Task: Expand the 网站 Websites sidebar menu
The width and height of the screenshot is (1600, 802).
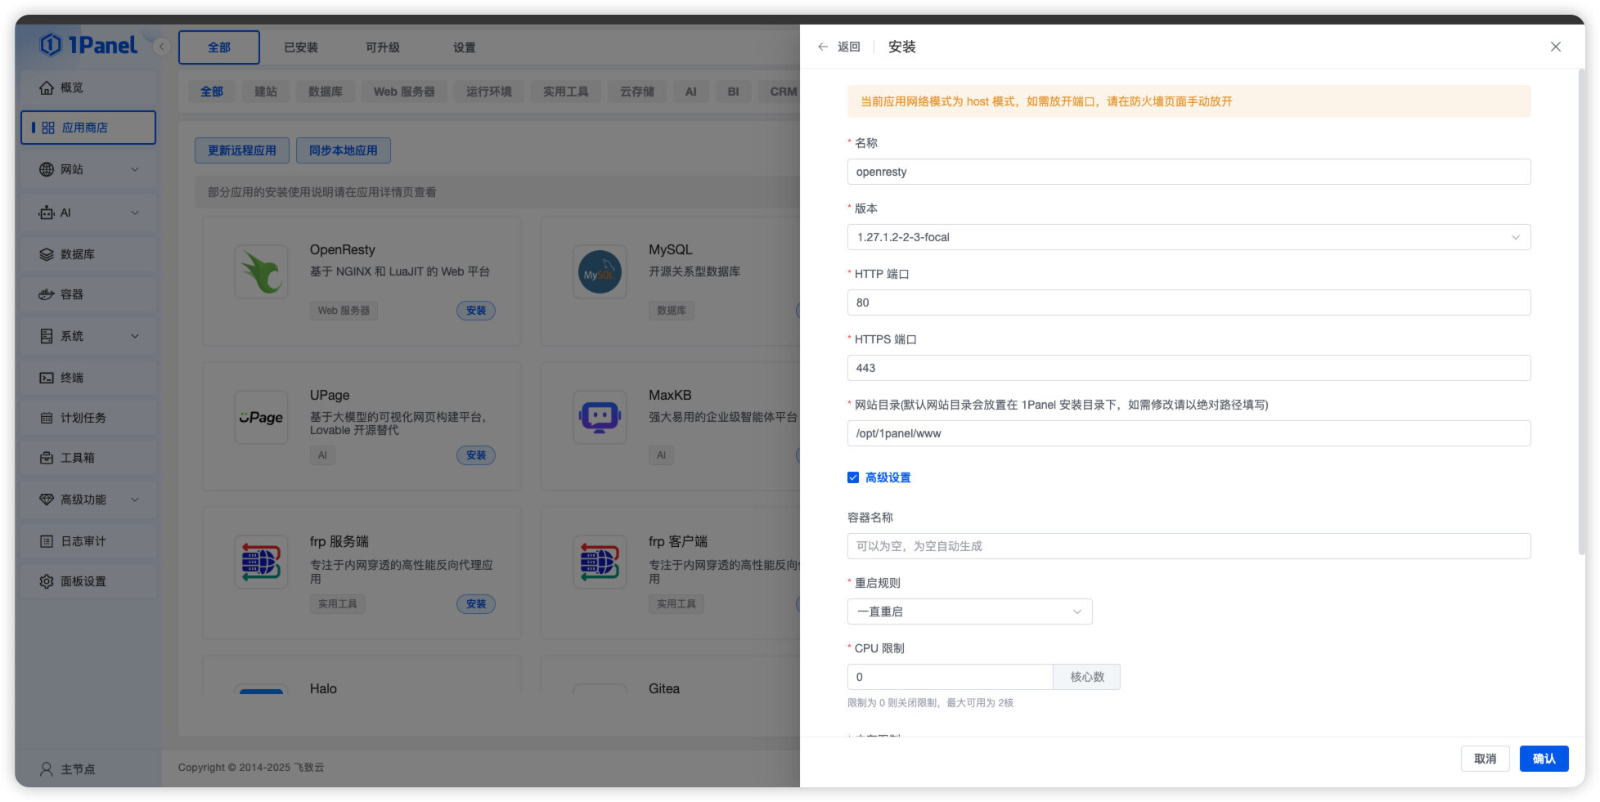Action: (x=88, y=169)
